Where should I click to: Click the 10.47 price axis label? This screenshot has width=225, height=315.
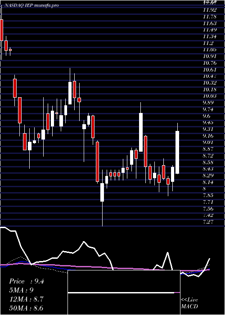210,76
